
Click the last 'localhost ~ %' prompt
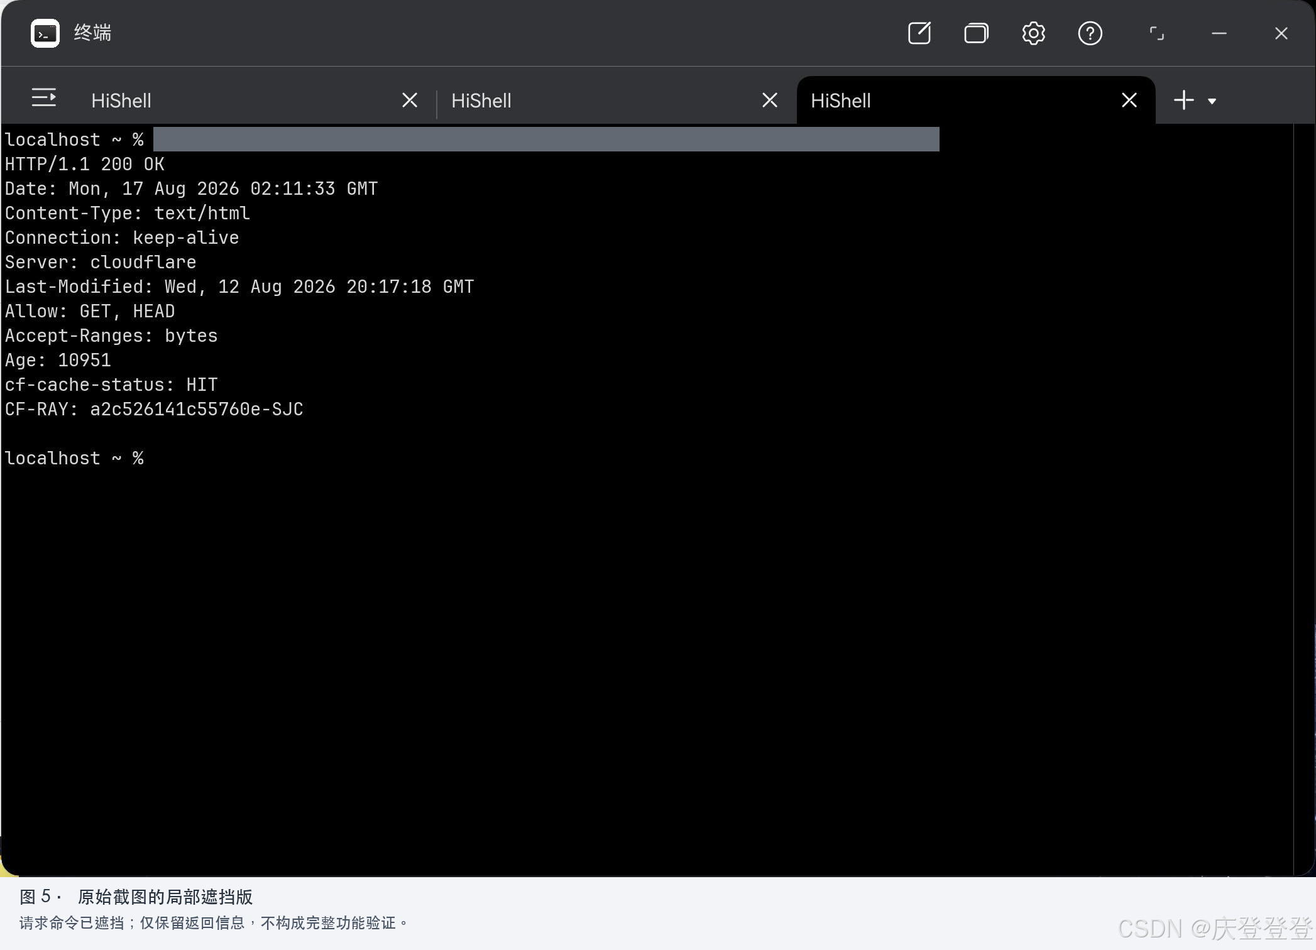pos(74,458)
